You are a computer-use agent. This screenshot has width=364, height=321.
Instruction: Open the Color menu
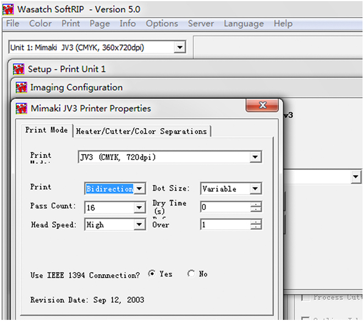40,24
